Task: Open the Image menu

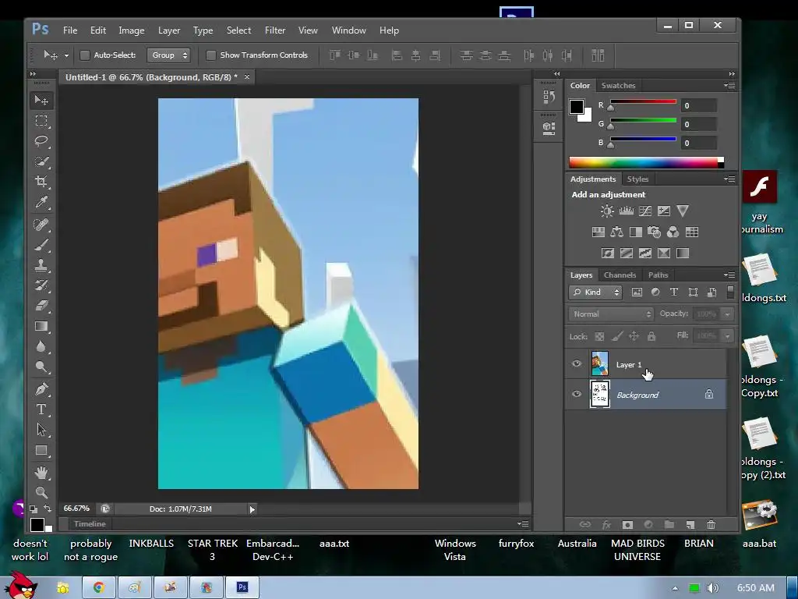Action: [x=131, y=30]
